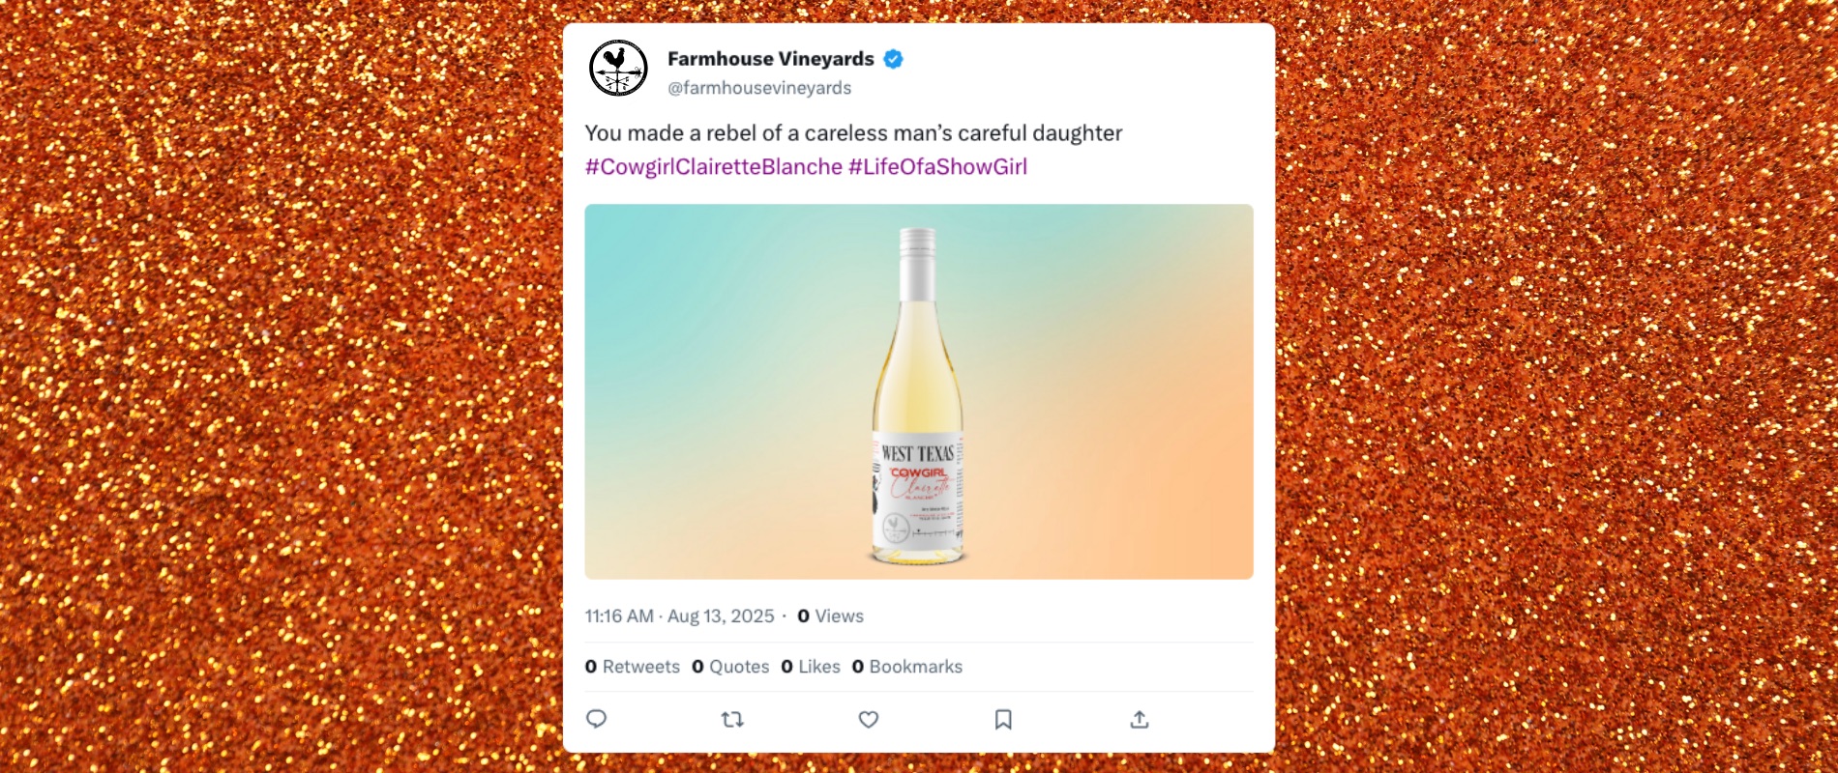1838x773 pixels.
Task: Open the wine bottle image
Action: coord(919,391)
